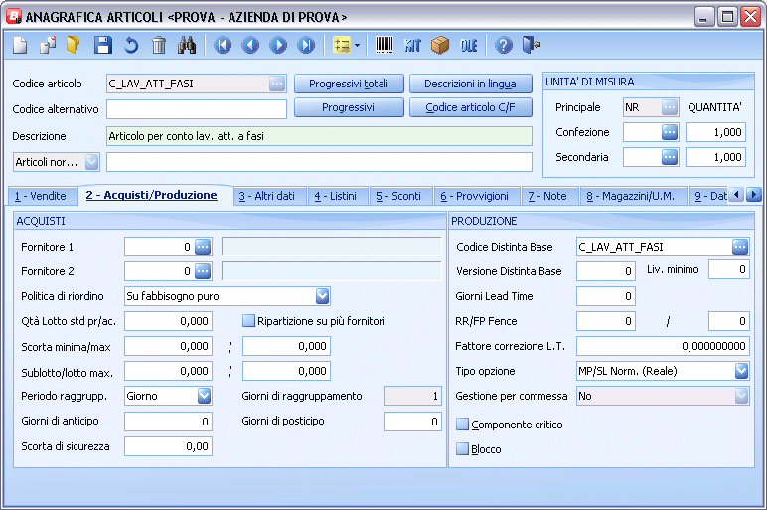Open dropdown arrow beside list options icon

[357, 45]
